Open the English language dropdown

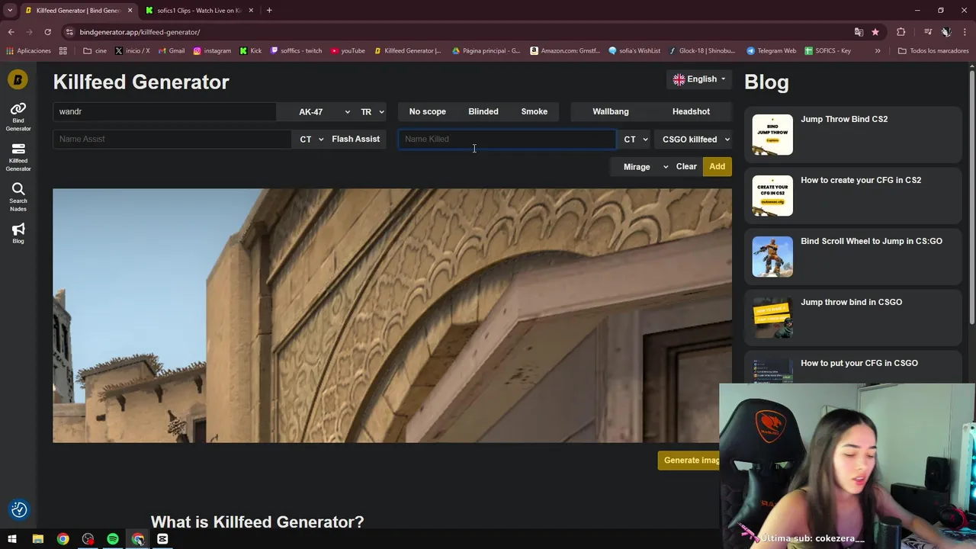coord(698,79)
